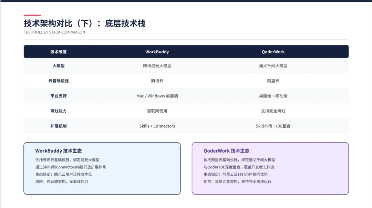Select the 大模型 row label
The image size is (372, 208).
coord(58,66)
